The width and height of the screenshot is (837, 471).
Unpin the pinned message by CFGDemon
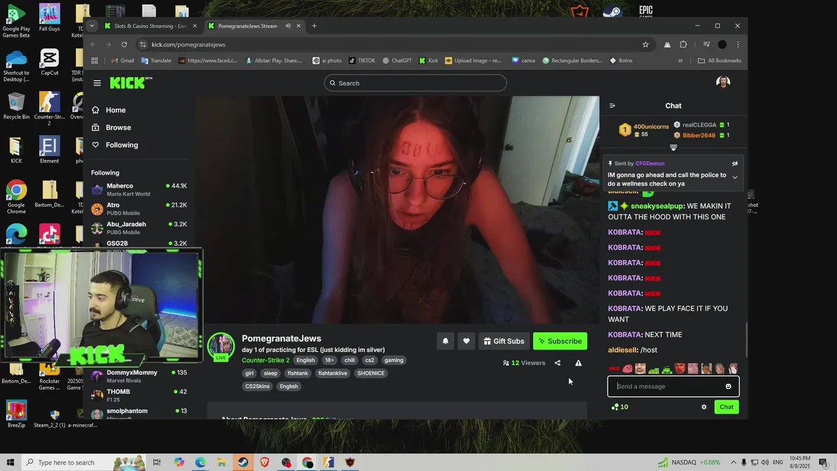click(735, 164)
